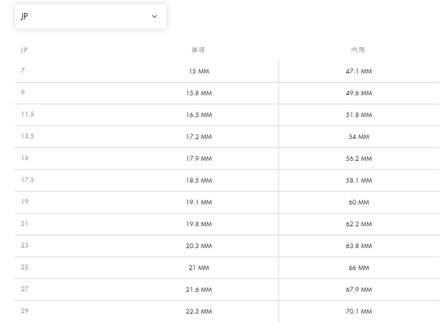Click the 54 MM circumference cell
The width and height of the screenshot is (445, 333).
point(359,137)
